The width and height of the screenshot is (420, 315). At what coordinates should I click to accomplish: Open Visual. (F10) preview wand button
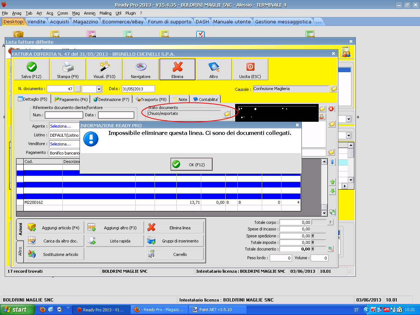click(x=104, y=69)
